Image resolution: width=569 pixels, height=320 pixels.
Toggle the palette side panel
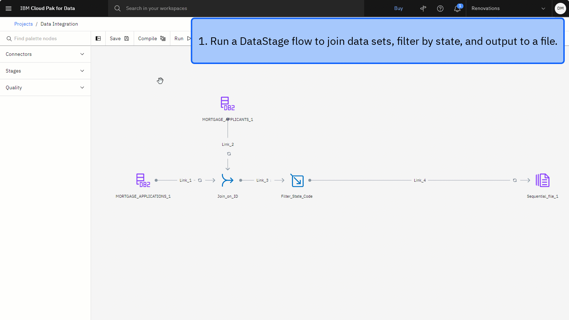point(98,38)
